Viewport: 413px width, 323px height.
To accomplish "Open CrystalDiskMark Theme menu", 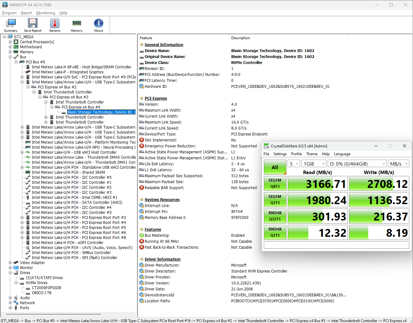I will click(x=312, y=154).
